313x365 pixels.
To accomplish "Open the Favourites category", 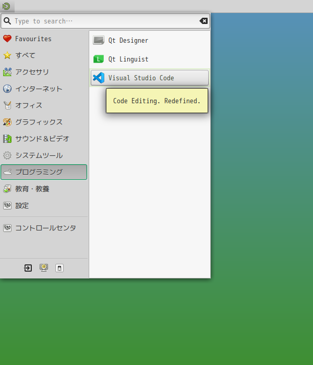I will click(x=44, y=39).
